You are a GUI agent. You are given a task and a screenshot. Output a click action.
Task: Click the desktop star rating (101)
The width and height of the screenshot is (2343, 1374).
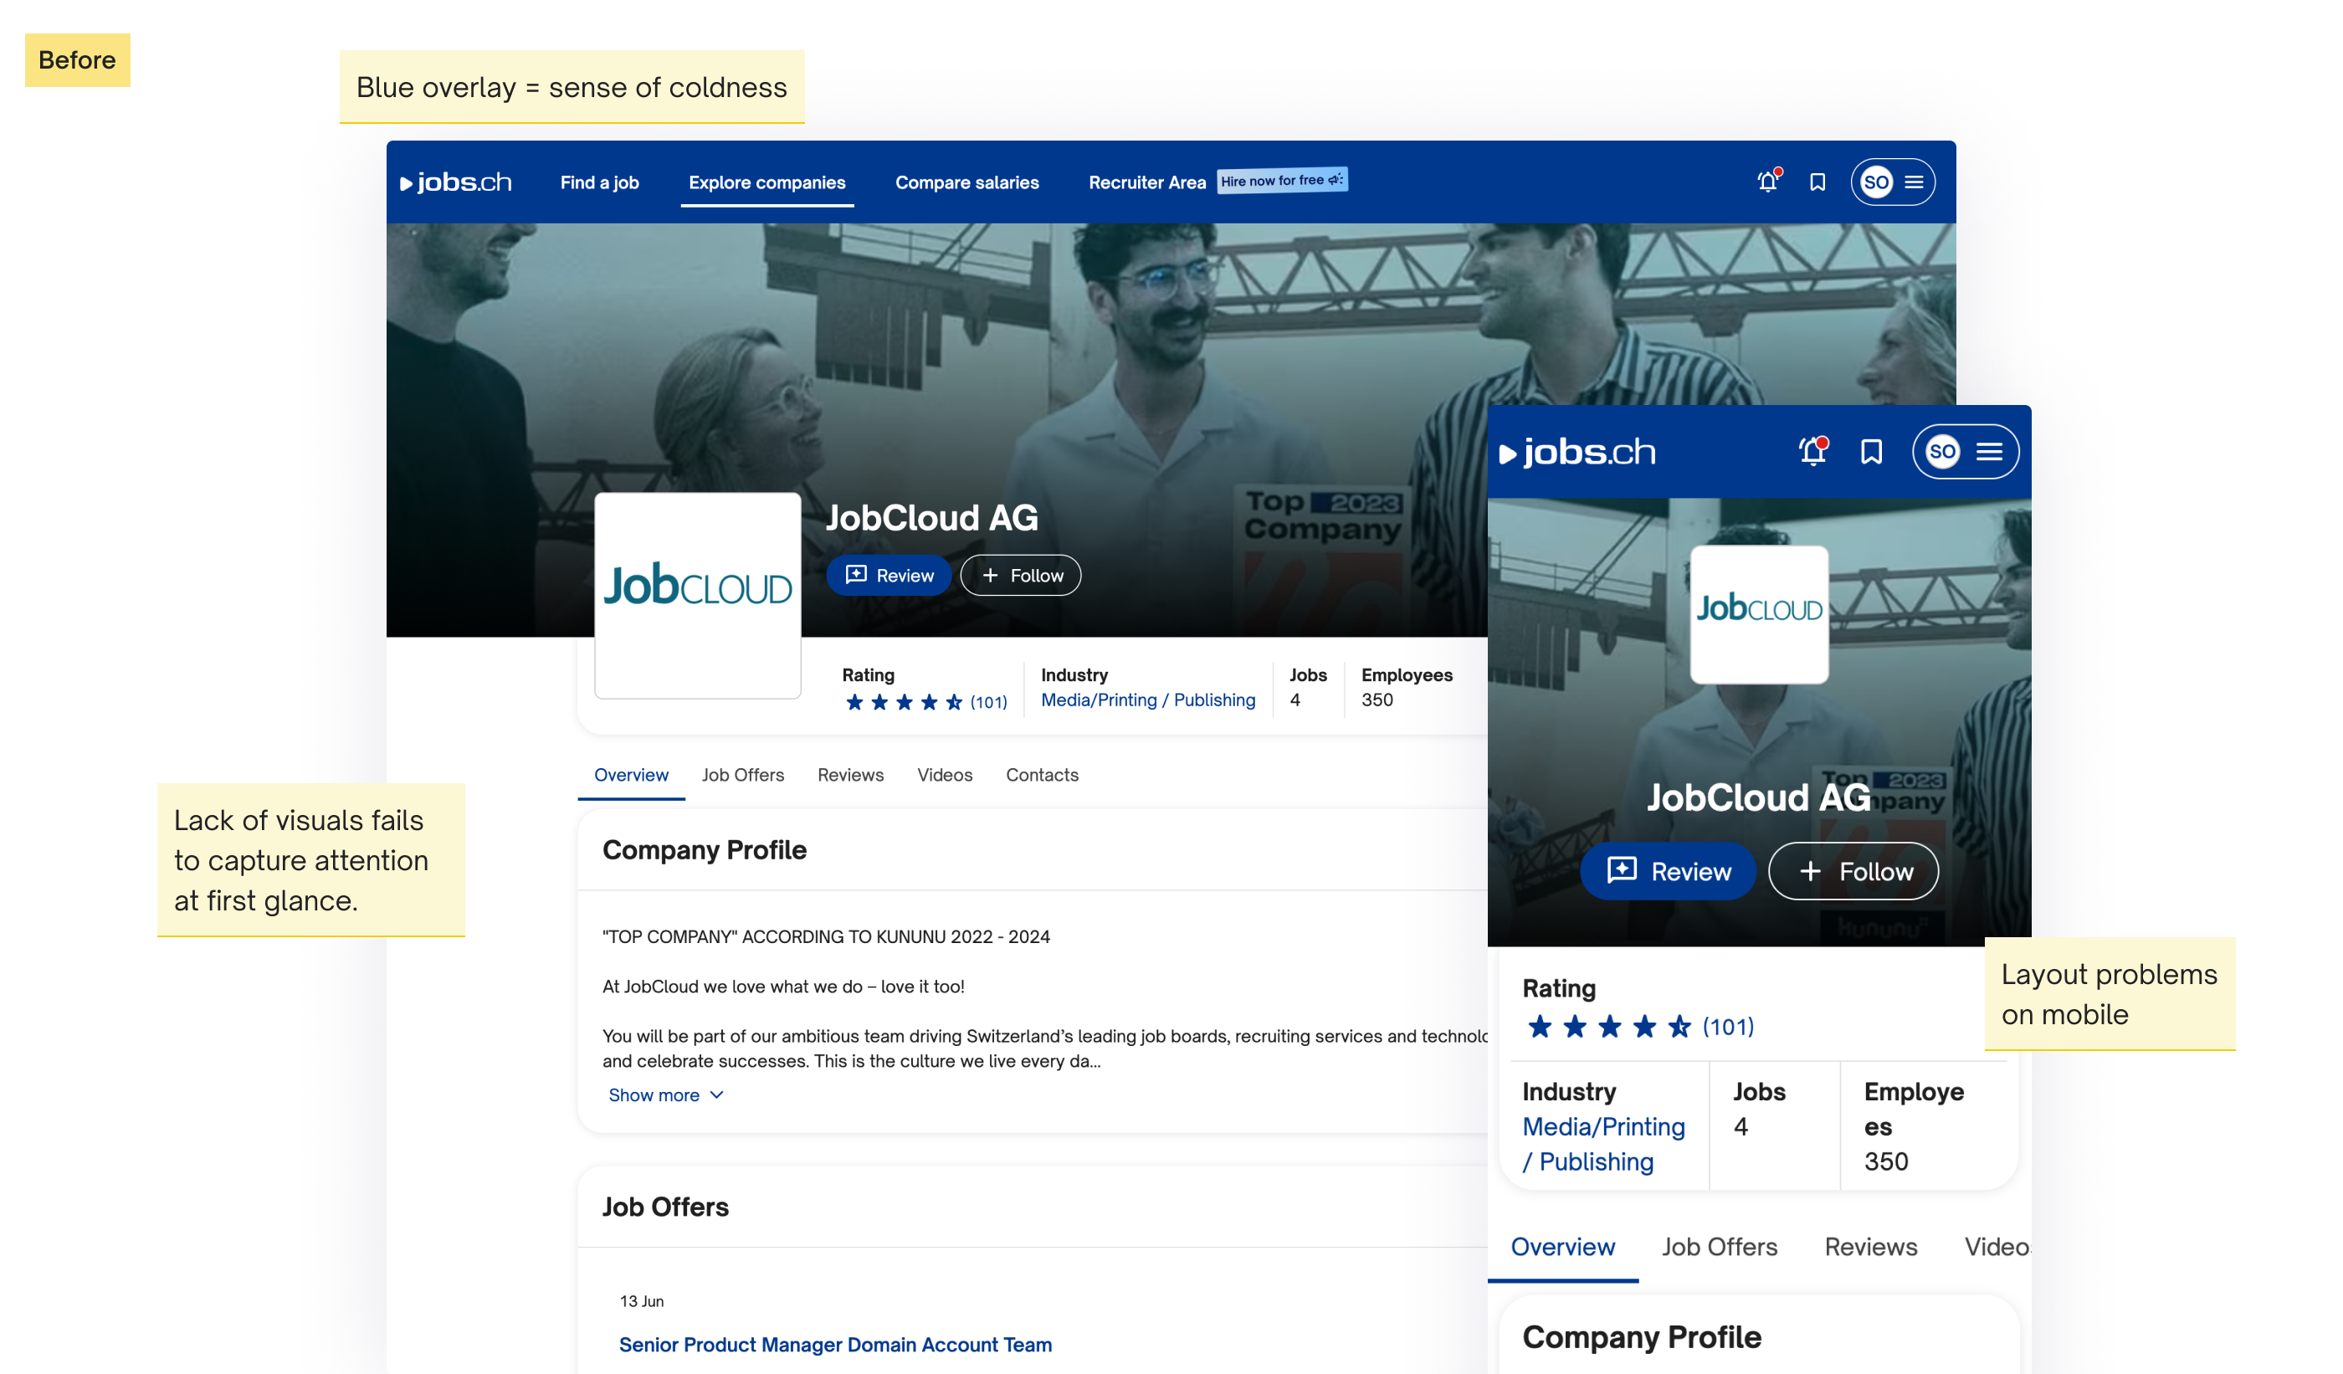[925, 702]
